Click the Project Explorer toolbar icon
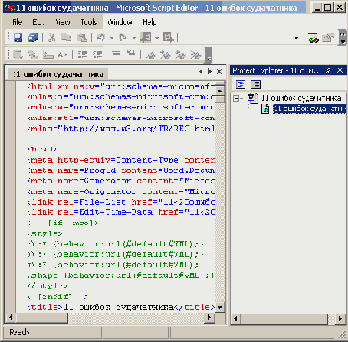 (314, 38)
